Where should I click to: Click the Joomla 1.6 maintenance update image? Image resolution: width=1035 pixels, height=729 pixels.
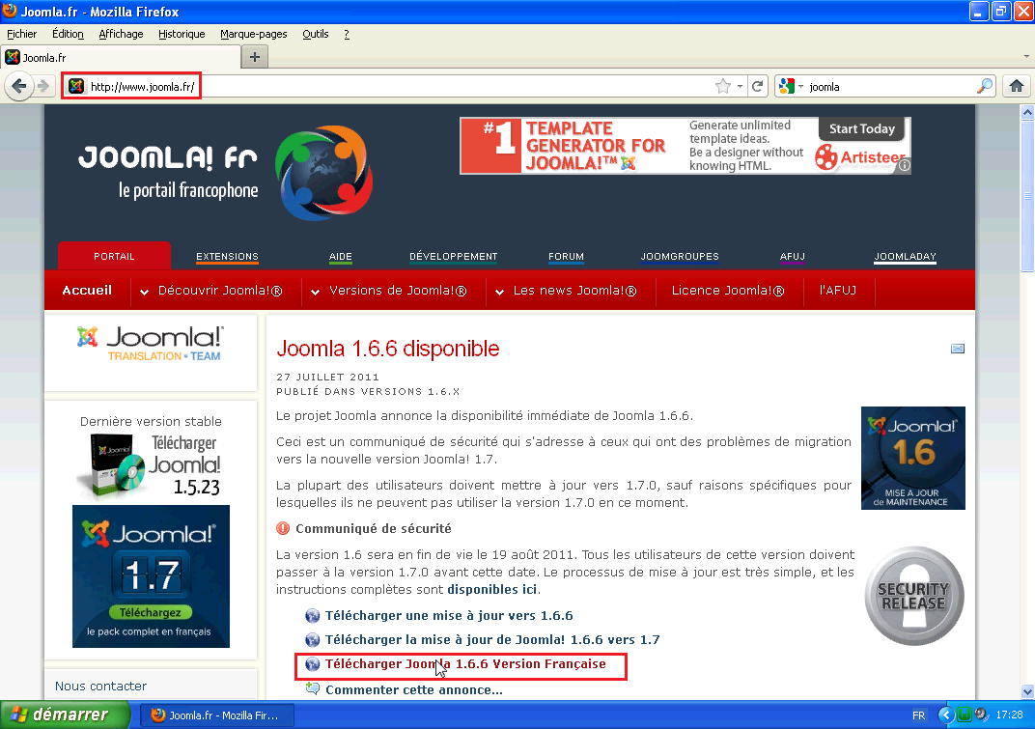tap(913, 458)
